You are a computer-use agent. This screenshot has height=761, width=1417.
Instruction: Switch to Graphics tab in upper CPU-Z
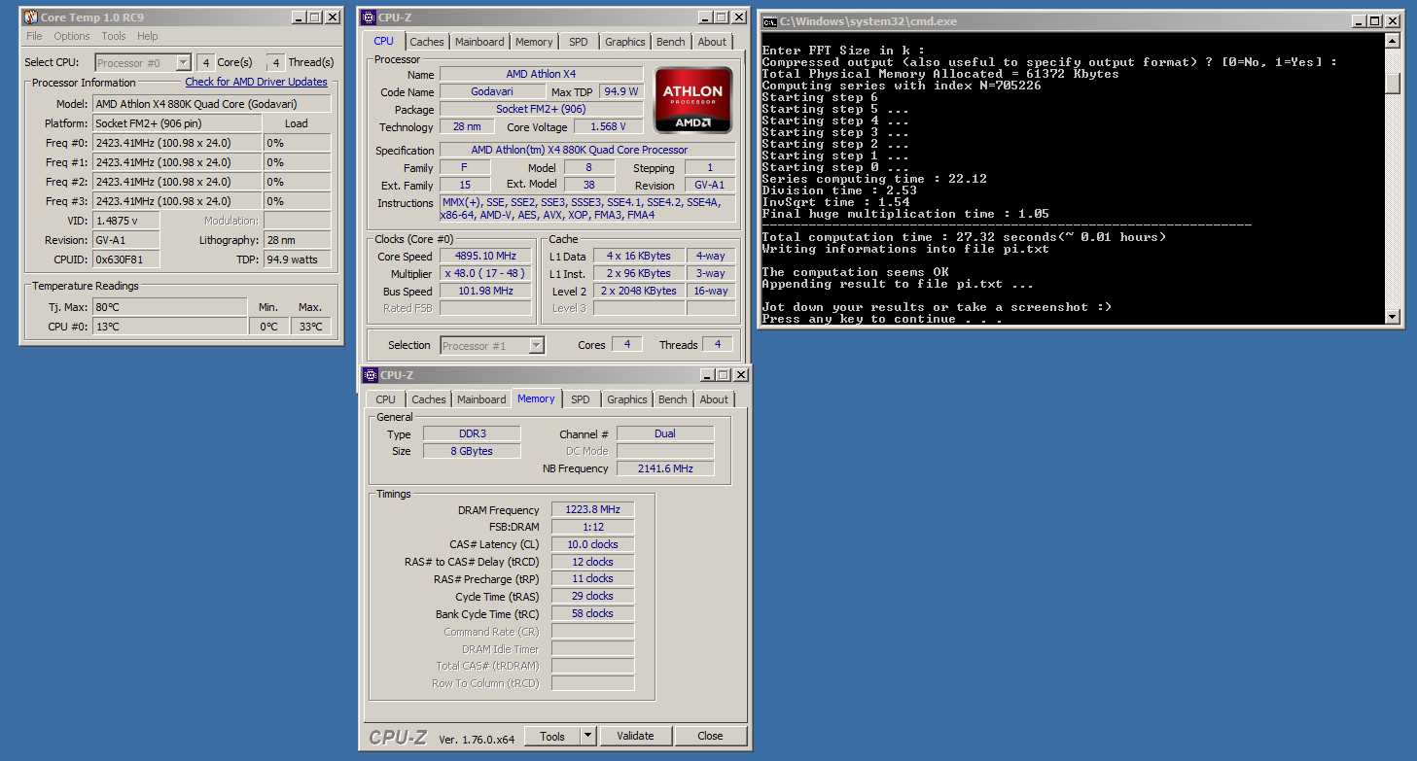tap(624, 42)
